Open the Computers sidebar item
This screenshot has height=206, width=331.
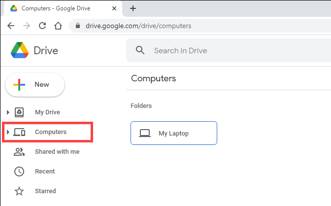coord(47,132)
